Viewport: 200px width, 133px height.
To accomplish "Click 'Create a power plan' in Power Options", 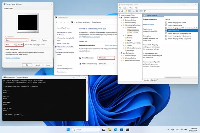I will coord(63,44).
